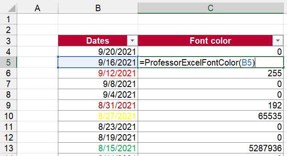Select font color value 0 in row 8
The image size is (287, 156).
click(211, 95)
